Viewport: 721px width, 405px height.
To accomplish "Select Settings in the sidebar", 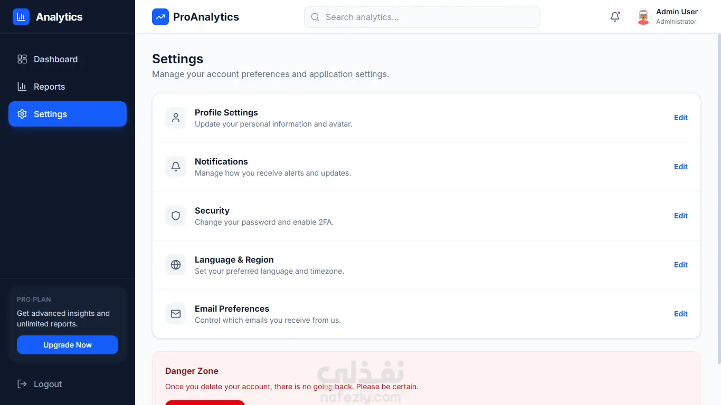I will point(68,114).
